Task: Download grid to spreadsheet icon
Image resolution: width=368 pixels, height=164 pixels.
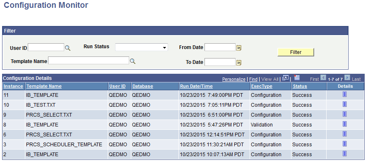Action: pyautogui.click(x=297, y=77)
